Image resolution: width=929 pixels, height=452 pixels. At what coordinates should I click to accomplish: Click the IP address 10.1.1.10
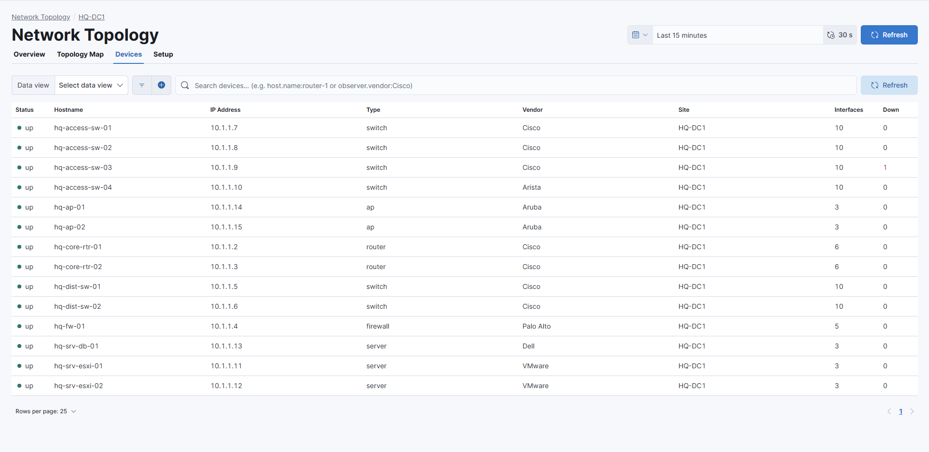click(x=226, y=187)
